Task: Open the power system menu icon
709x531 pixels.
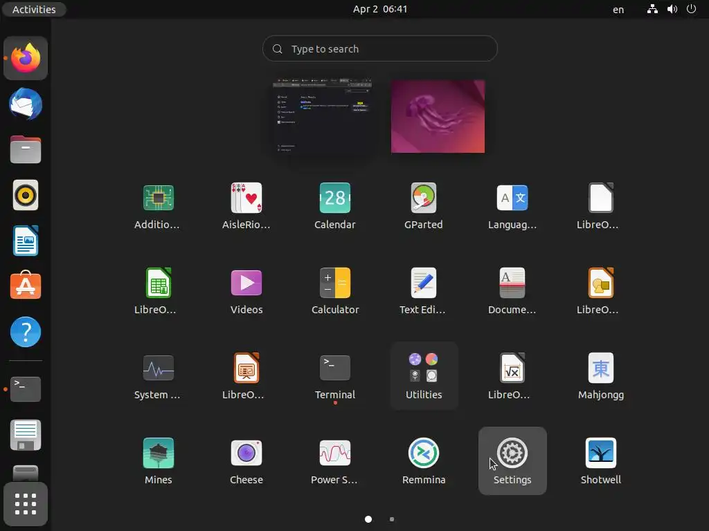Action: [691, 9]
